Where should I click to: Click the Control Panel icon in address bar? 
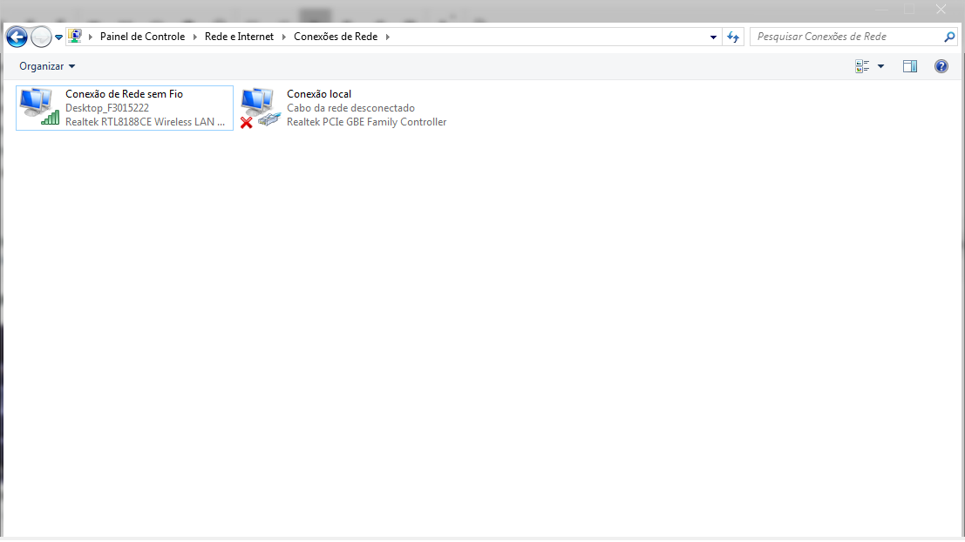pyautogui.click(x=75, y=37)
